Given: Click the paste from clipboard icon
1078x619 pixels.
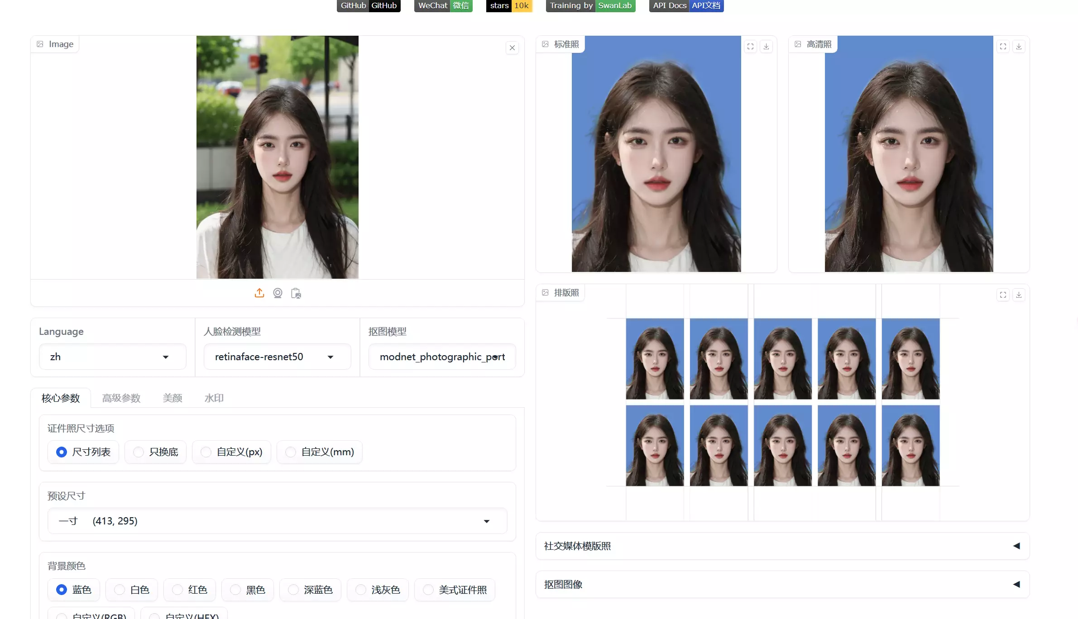Looking at the screenshot, I should [296, 293].
